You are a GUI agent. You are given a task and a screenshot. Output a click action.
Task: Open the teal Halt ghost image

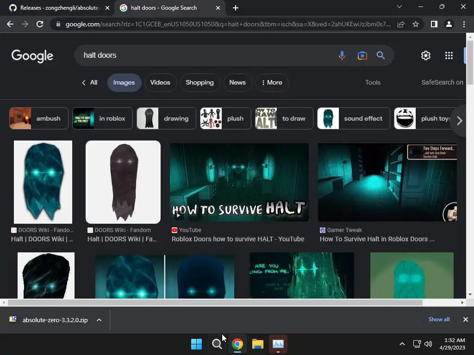click(x=43, y=182)
